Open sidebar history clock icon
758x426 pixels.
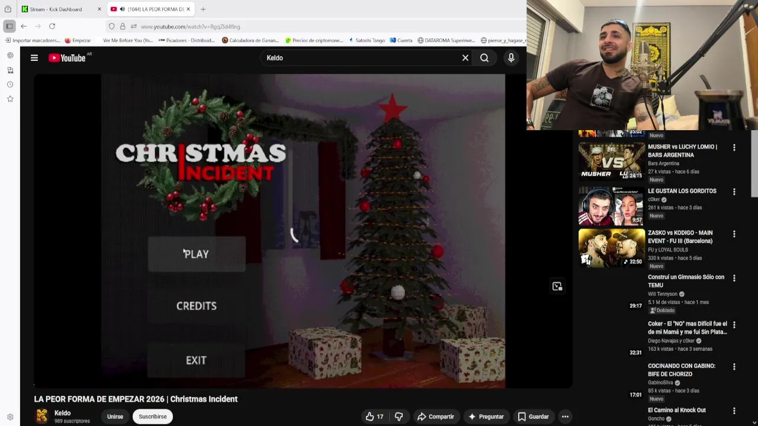(10, 85)
